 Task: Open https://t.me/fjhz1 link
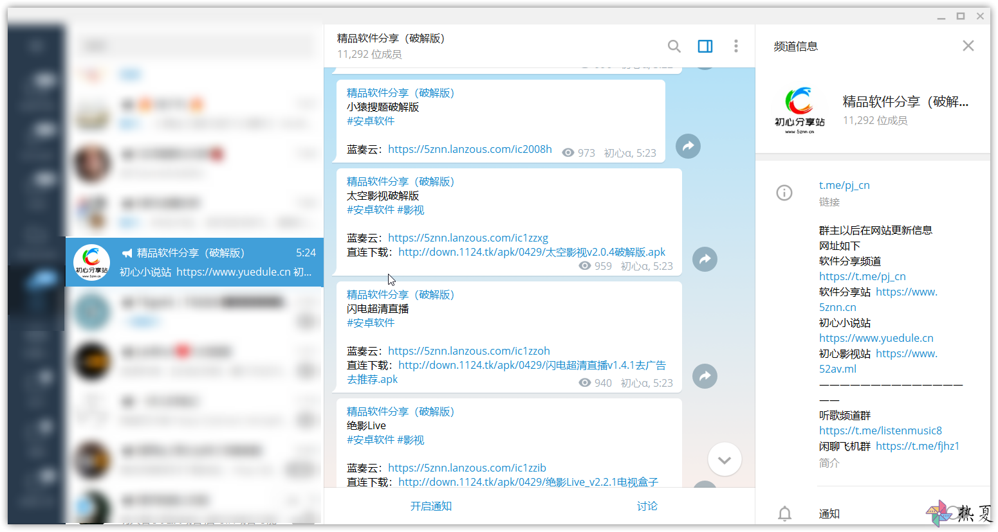point(918,446)
